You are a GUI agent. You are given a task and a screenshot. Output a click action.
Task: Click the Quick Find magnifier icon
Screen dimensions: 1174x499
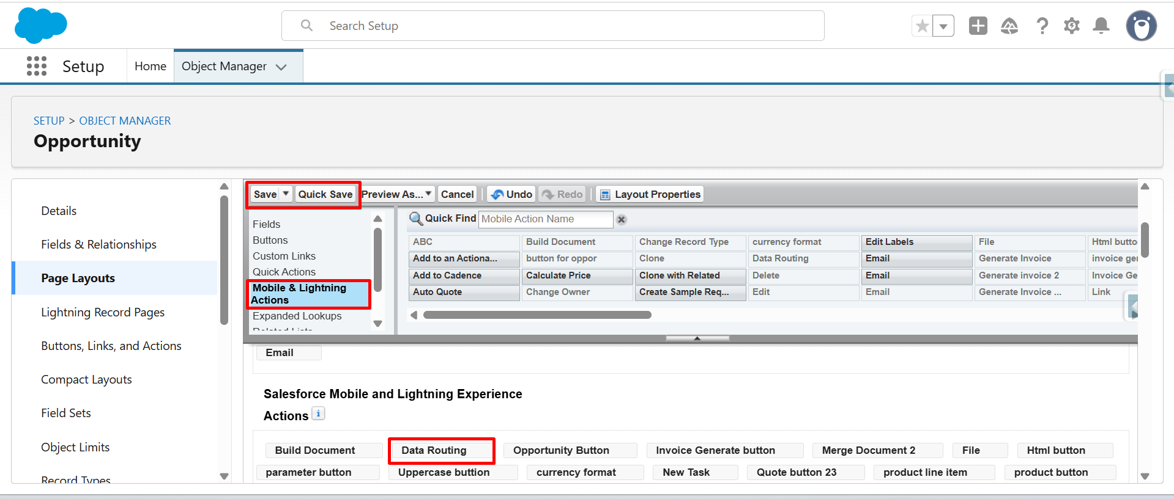pos(416,219)
